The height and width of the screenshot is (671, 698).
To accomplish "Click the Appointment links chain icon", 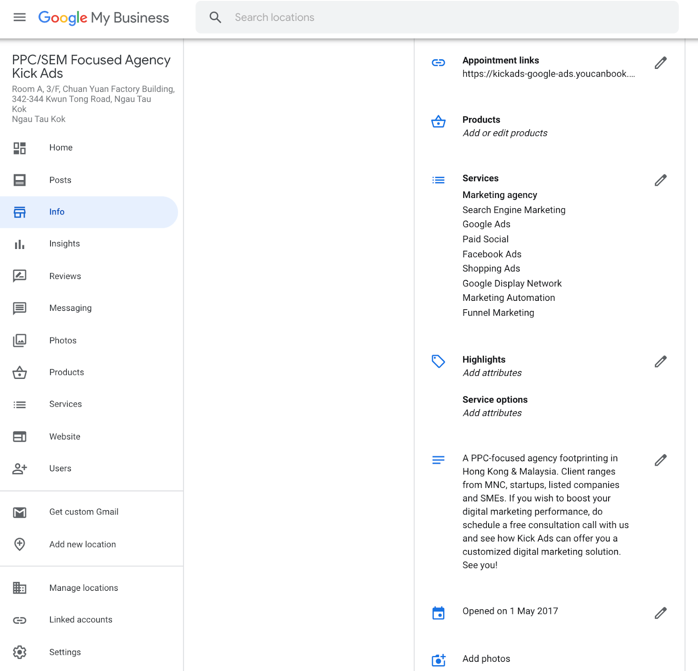I will click(438, 63).
